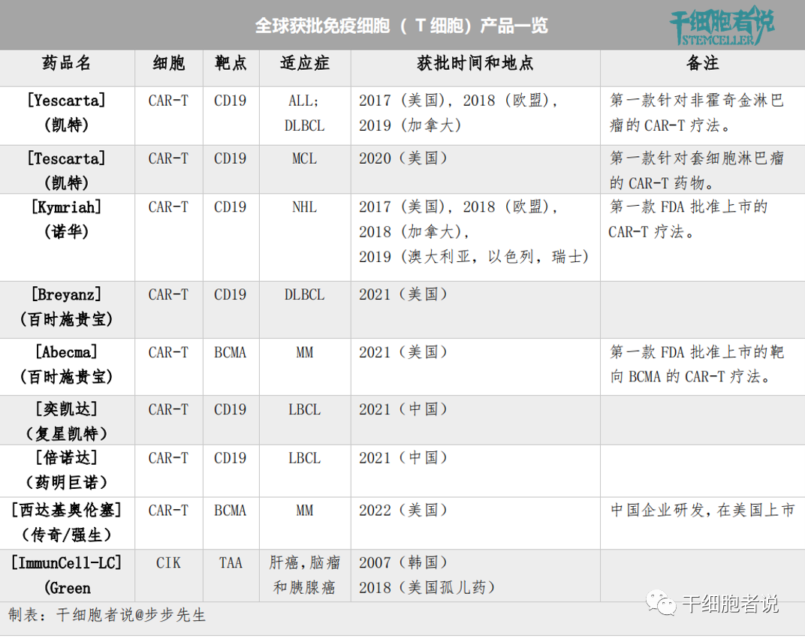This screenshot has width=805, height=639.
Task: Click the 2022（美国）approval cell
Action: 403,511
